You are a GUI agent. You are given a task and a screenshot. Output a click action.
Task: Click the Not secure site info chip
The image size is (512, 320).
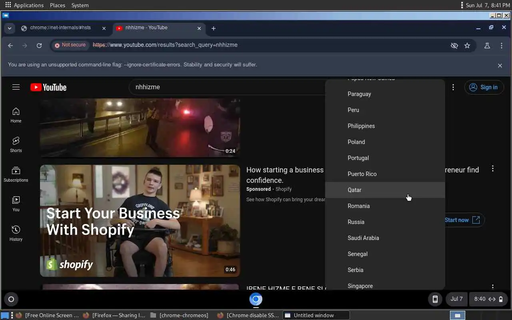click(70, 45)
